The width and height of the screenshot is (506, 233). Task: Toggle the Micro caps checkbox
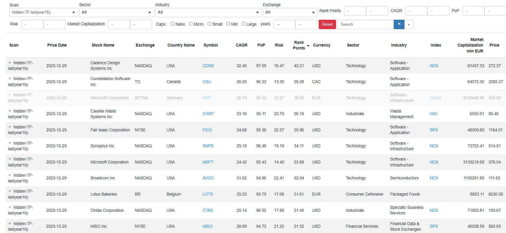(191, 24)
